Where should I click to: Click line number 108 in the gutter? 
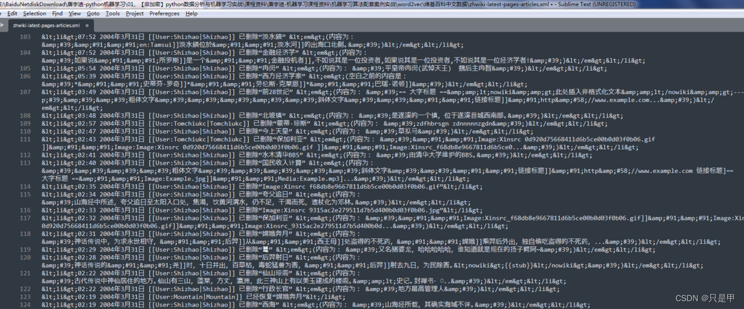25,116
